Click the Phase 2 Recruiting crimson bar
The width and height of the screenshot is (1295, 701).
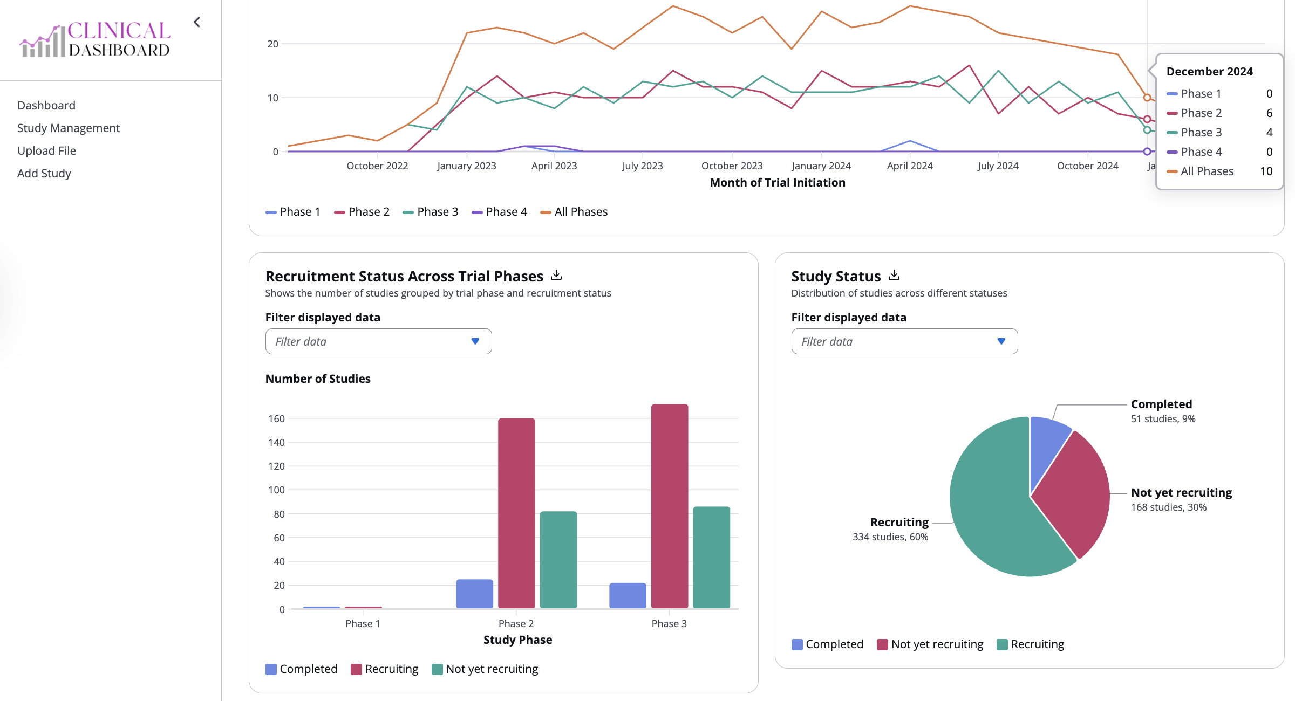click(x=516, y=513)
